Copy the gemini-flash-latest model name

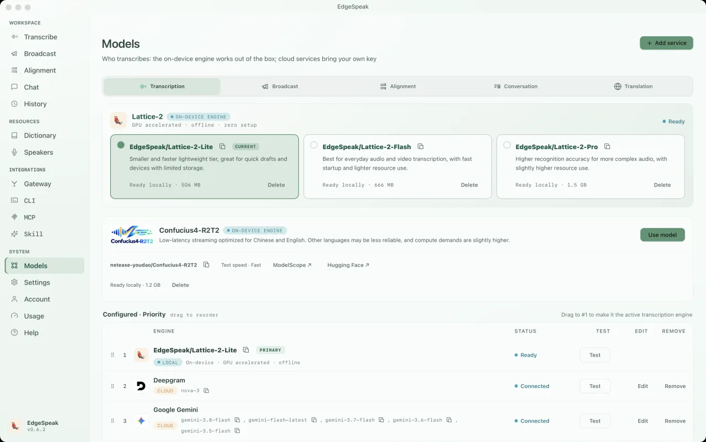click(x=314, y=420)
